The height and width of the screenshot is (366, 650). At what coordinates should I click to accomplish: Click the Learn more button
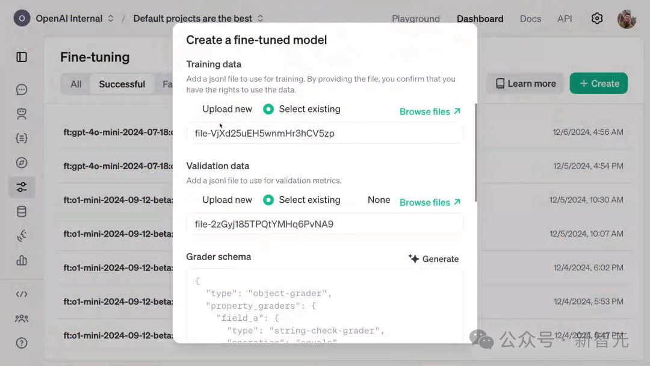[525, 83]
